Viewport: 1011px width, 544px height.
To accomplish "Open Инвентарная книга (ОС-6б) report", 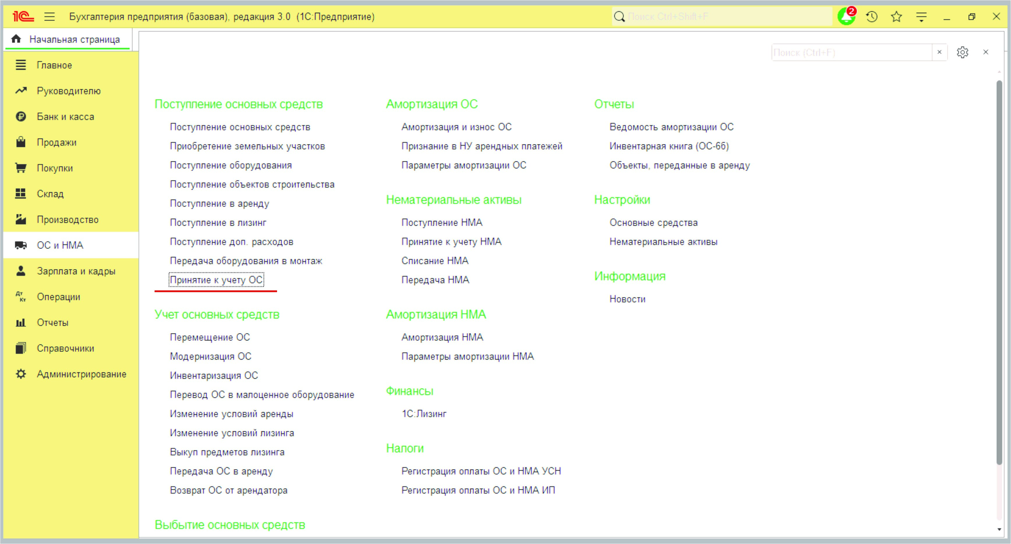I will click(669, 146).
